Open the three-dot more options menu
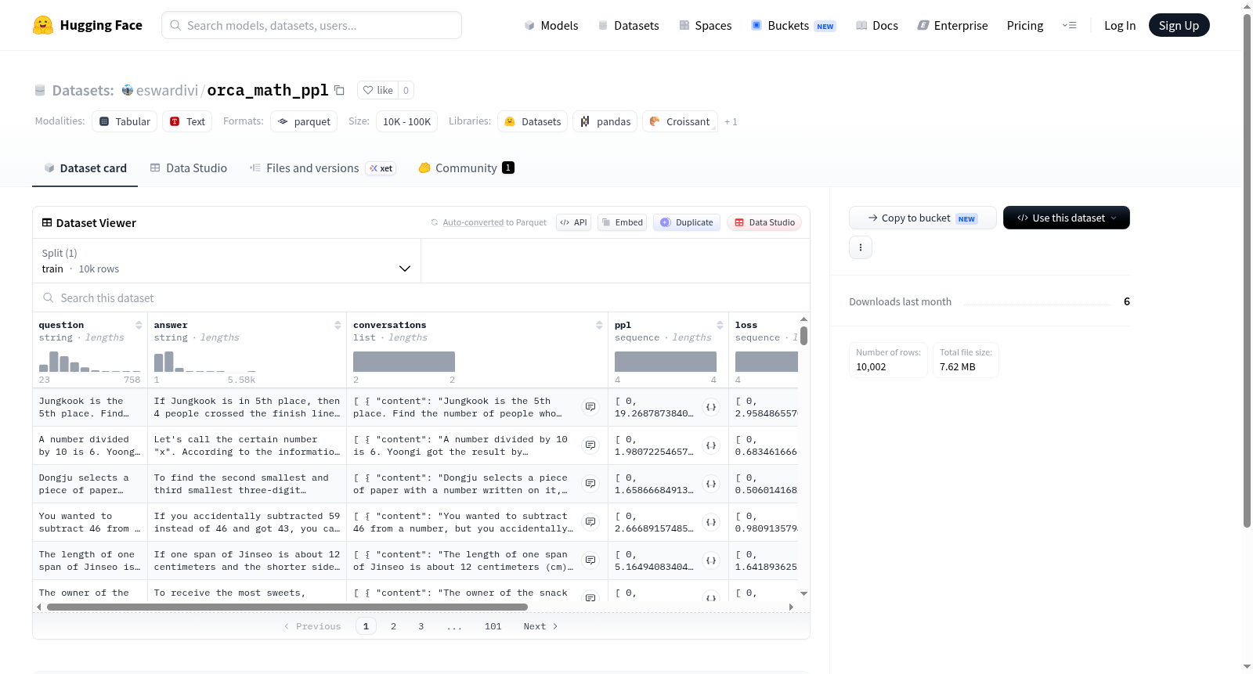Screen dimensions: 1253x674 coord(861,247)
